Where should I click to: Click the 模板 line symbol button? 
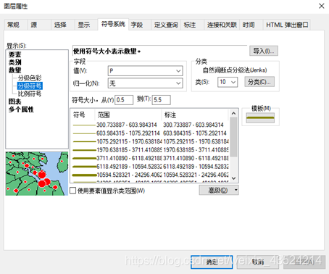(x=260, y=118)
